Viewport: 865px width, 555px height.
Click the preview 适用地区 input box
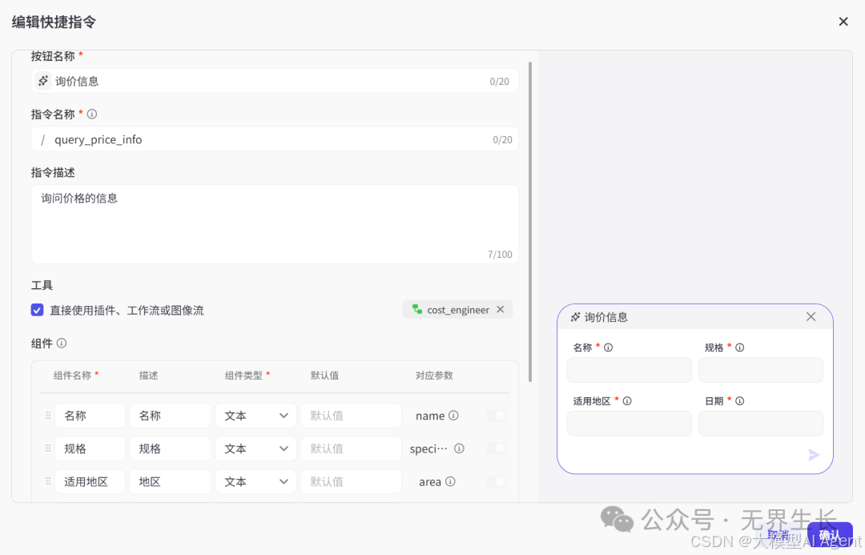[x=630, y=424]
